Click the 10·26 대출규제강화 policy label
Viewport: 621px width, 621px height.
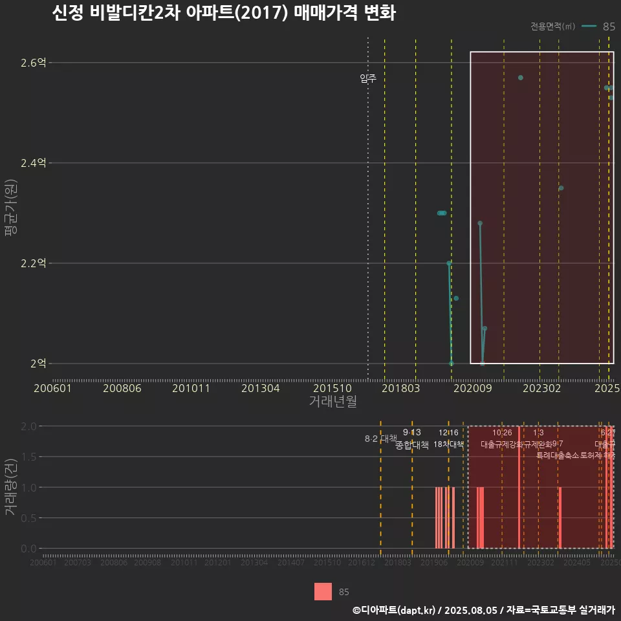pos(502,439)
